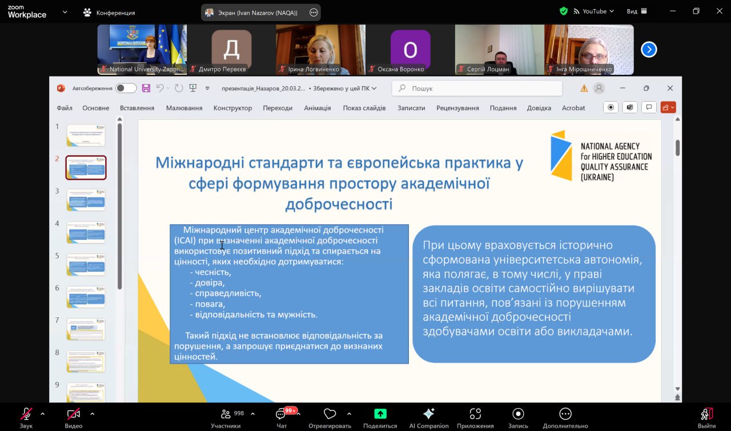
Task: Unmute the microphone audio button
Action: (26, 414)
